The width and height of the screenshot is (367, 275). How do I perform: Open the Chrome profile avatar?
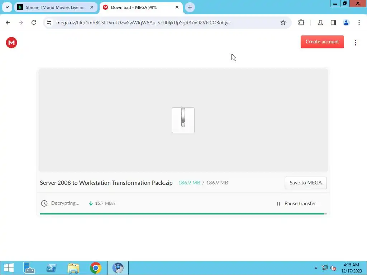coord(346,23)
